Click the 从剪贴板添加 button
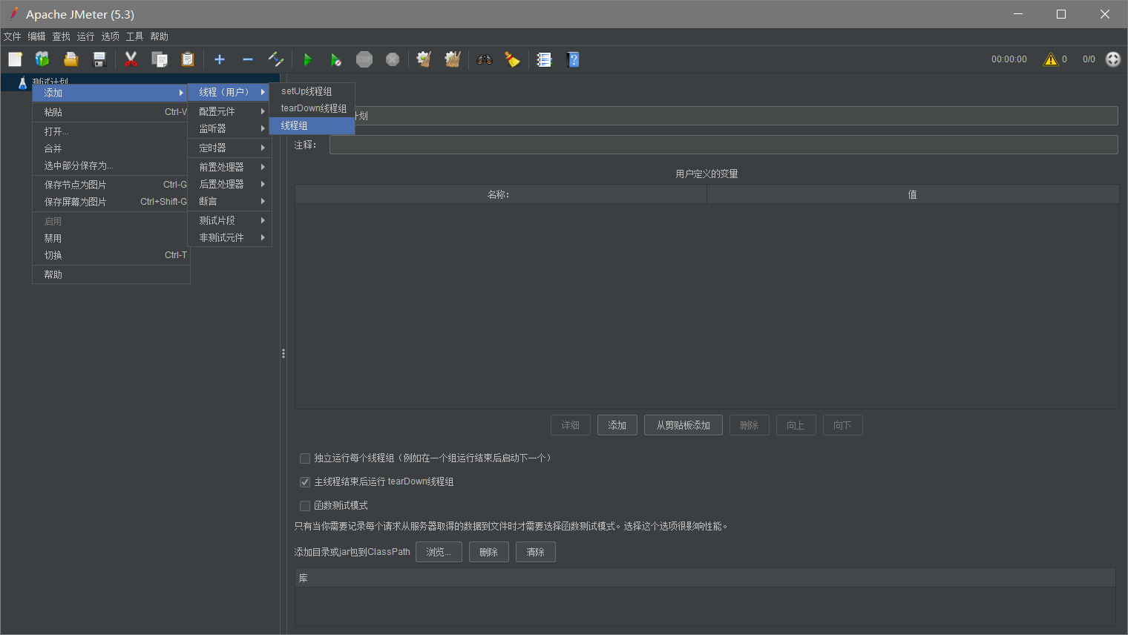Viewport: 1128px width, 635px height. [x=683, y=425]
